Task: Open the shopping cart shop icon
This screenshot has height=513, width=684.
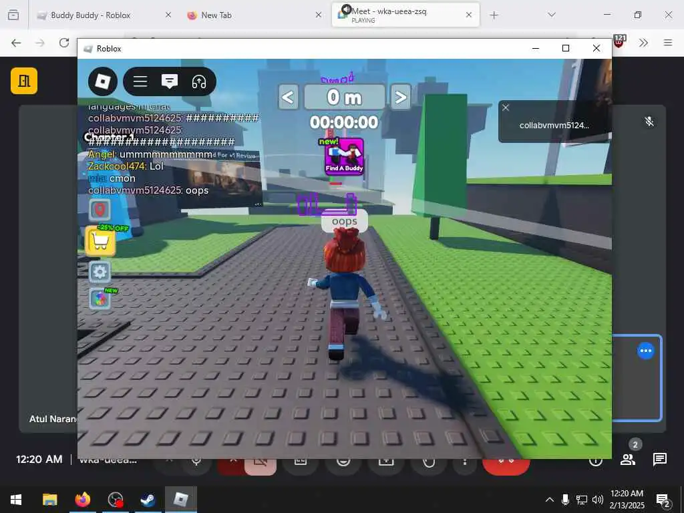Action: click(100, 240)
